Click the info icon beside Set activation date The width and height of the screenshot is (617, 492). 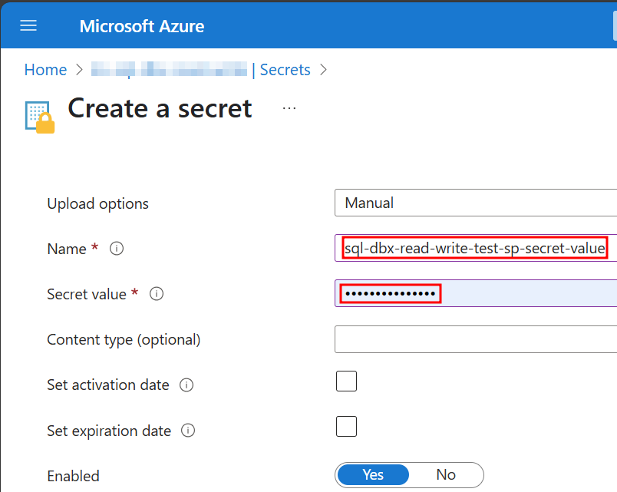click(186, 385)
